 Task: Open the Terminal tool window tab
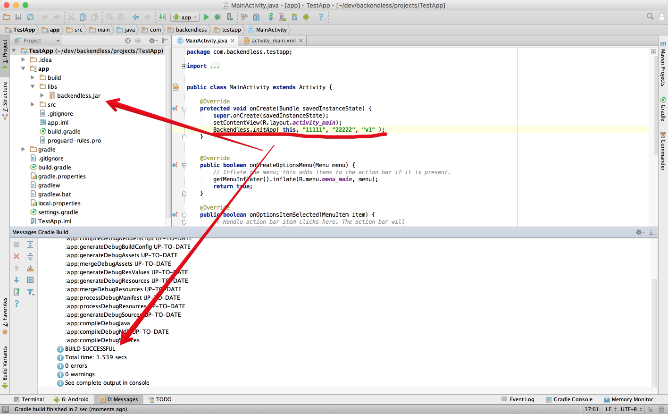[29, 399]
